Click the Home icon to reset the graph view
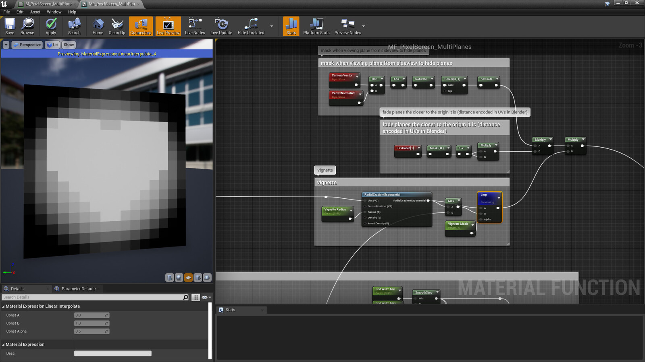The height and width of the screenshot is (362, 645). [98, 26]
